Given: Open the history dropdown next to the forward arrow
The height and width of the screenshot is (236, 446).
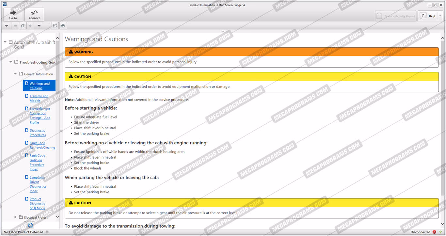Looking at the screenshot, I should point(39,26).
